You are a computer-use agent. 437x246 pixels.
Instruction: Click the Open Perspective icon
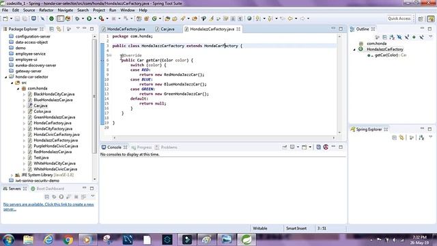click(421, 18)
